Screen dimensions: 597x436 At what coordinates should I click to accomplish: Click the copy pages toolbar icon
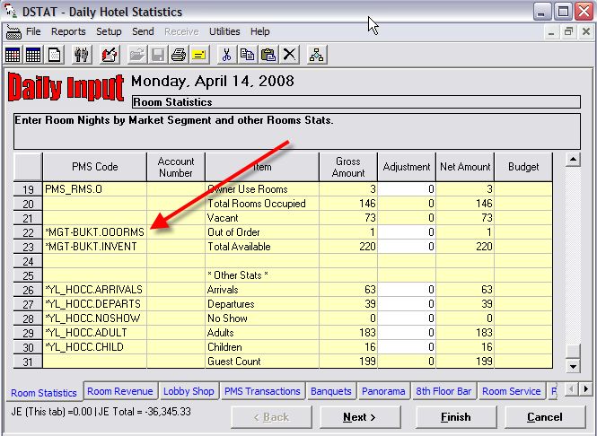[x=248, y=55]
